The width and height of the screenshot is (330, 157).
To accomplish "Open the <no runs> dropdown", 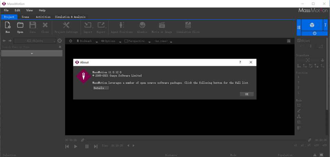I will [171, 42].
